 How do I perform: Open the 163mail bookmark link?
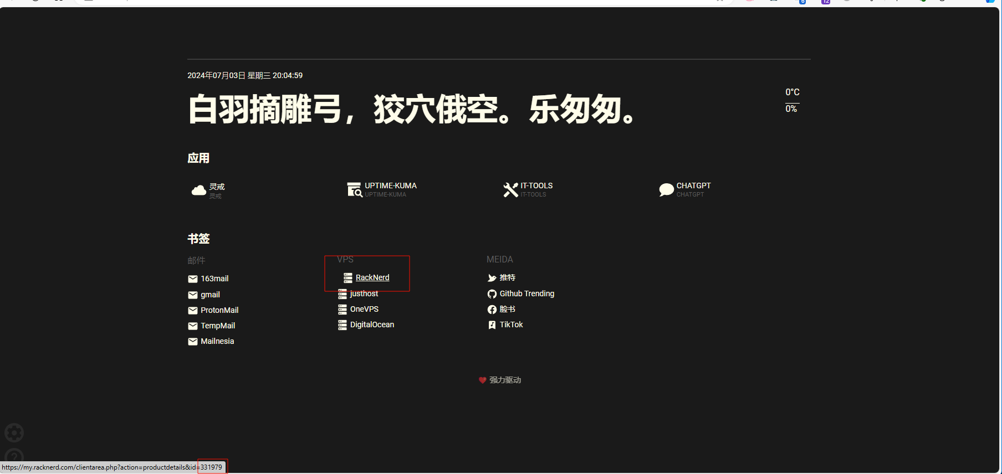pyautogui.click(x=214, y=279)
